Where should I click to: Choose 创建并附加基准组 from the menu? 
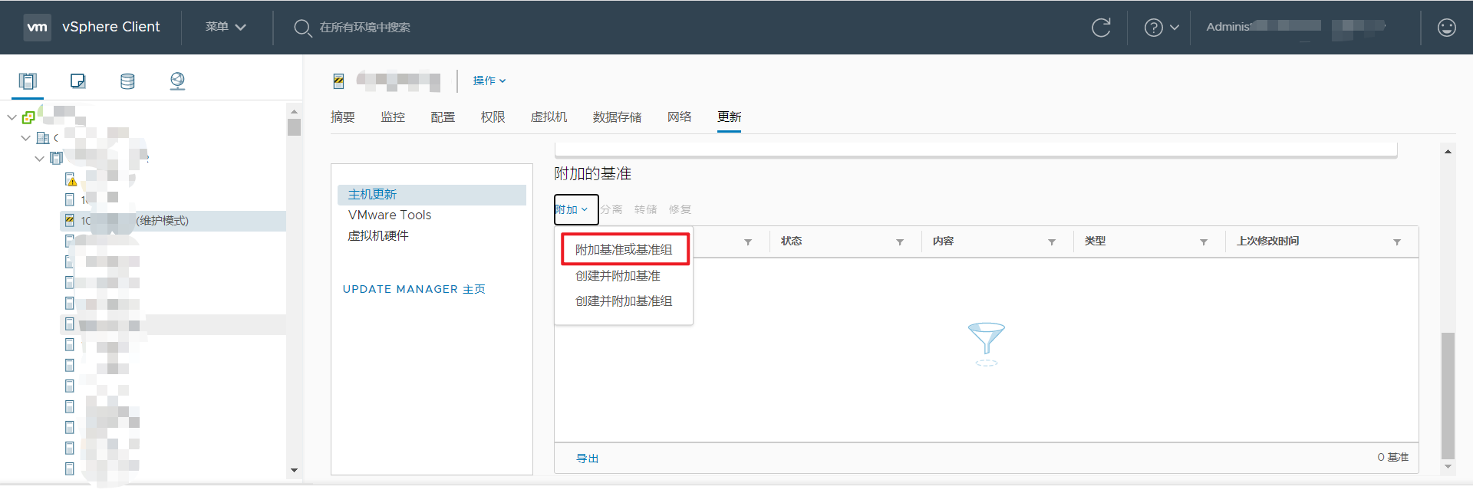[624, 301]
